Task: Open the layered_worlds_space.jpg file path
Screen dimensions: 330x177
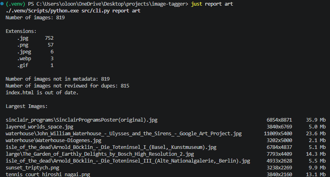Action: click(x=39, y=127)
